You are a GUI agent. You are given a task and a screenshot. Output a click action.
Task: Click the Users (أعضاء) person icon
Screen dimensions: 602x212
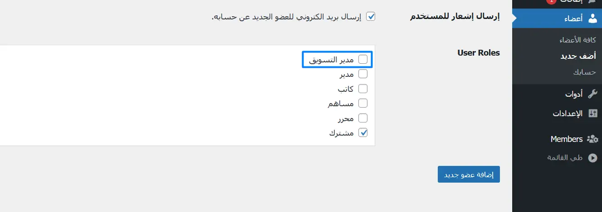pos(592,19)
